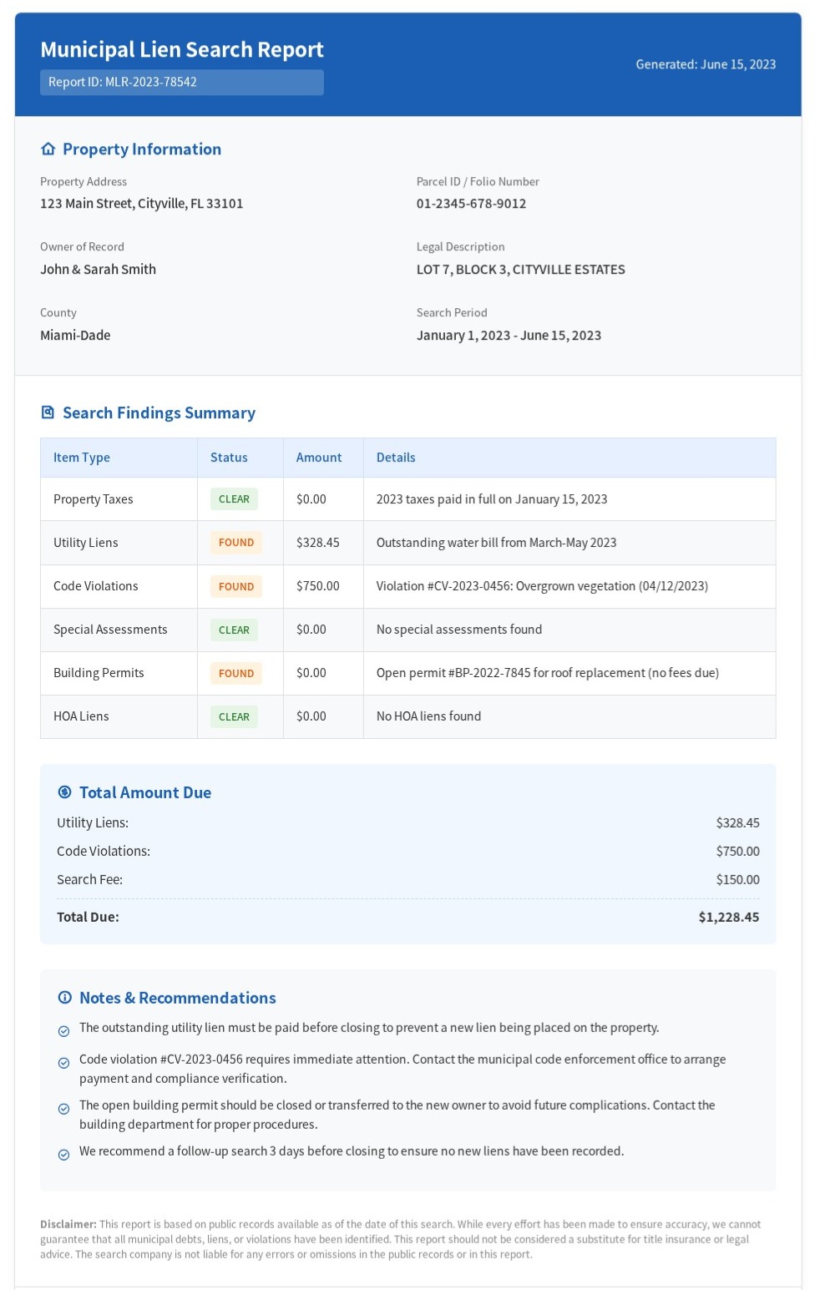The width and height of the screenshot is (820, 1290).
Task: Click the Item Type column header
Action: 82,458
